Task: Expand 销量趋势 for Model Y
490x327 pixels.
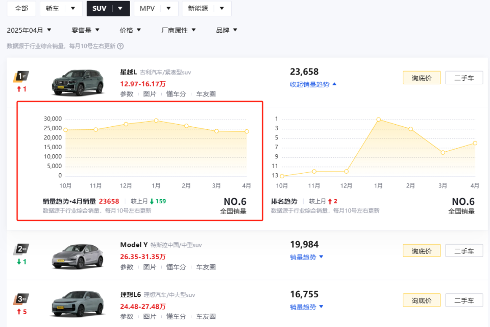Action: point(306,257)
